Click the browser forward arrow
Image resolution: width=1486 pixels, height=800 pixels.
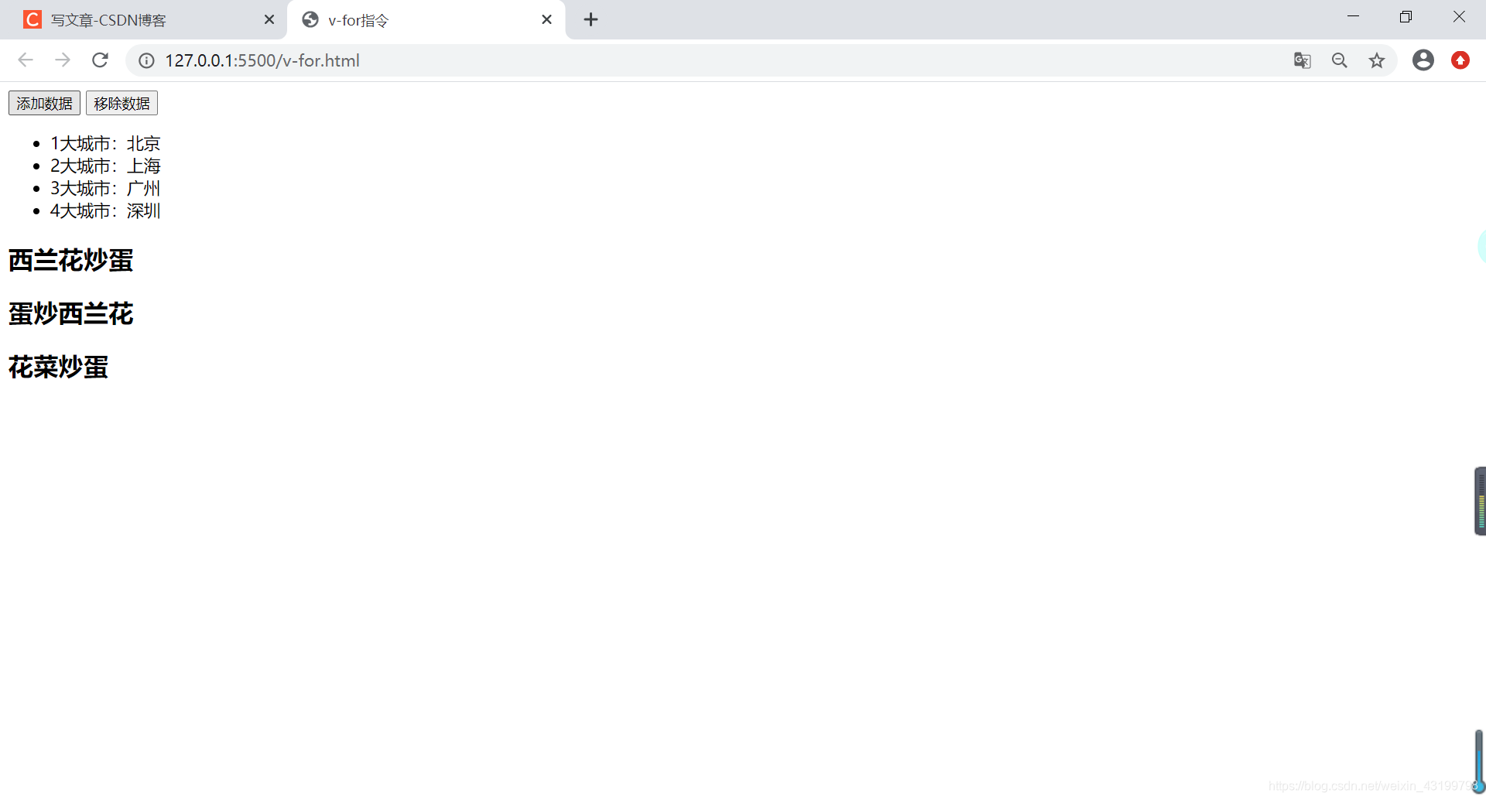point(63,60)
